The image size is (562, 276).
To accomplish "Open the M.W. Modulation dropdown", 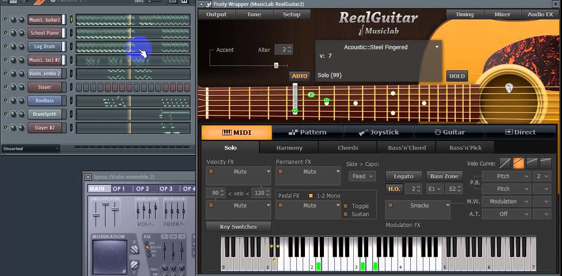I will pos(506,202).
